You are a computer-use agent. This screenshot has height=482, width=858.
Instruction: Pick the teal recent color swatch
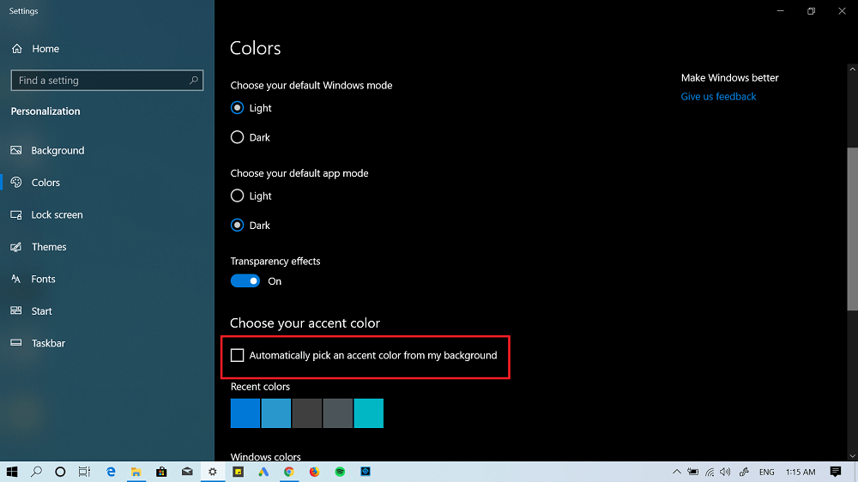369,413
